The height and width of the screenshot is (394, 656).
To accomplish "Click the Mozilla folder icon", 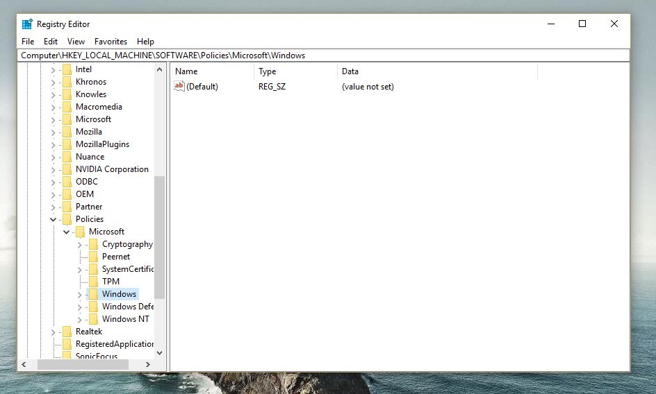I will (x=67, y=132).
